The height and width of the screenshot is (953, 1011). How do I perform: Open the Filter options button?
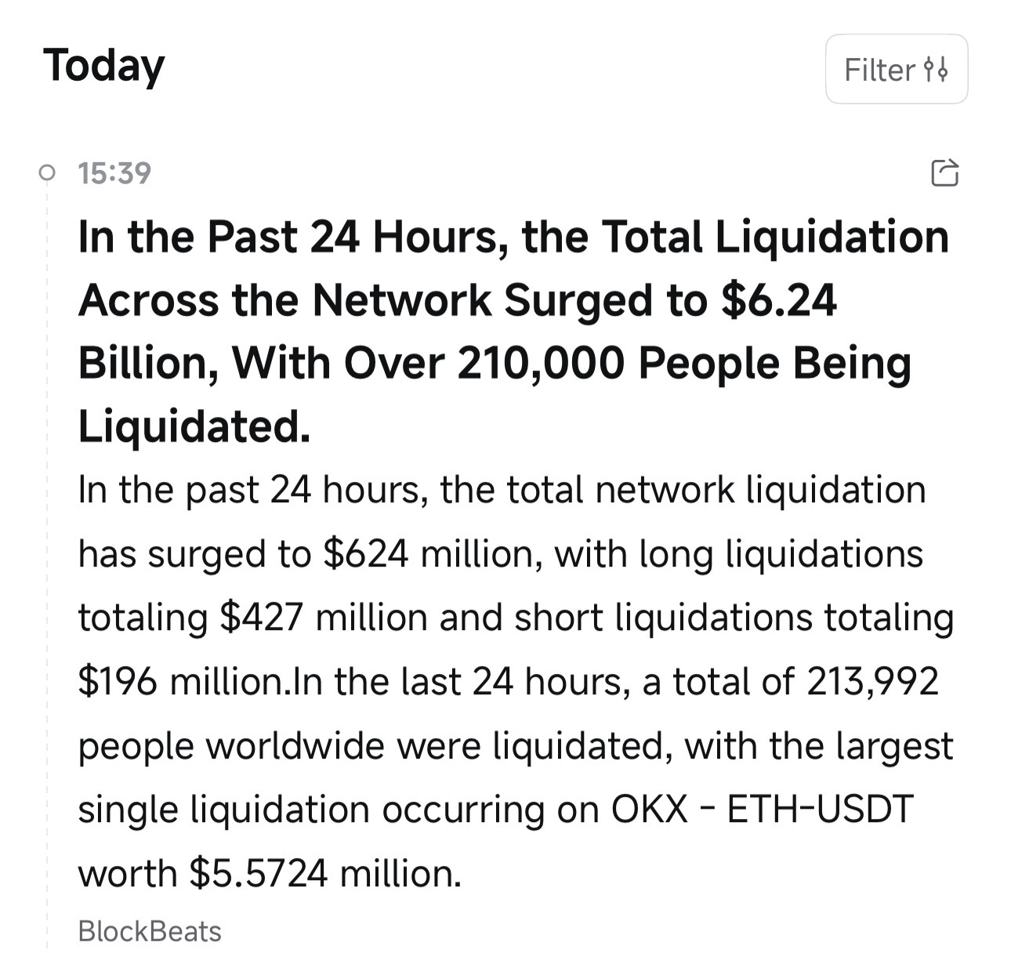pyautogui.click(x=897, y=69)
